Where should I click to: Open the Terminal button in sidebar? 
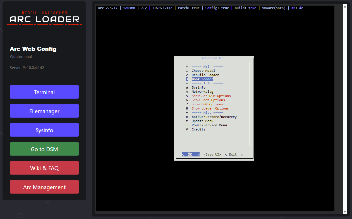point(44,92)
